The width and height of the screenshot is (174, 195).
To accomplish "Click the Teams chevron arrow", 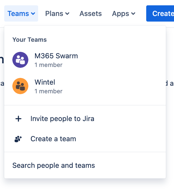I will [x=33, y=13].
